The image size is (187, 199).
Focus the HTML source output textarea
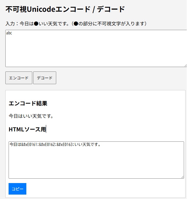tap(96, 162)
